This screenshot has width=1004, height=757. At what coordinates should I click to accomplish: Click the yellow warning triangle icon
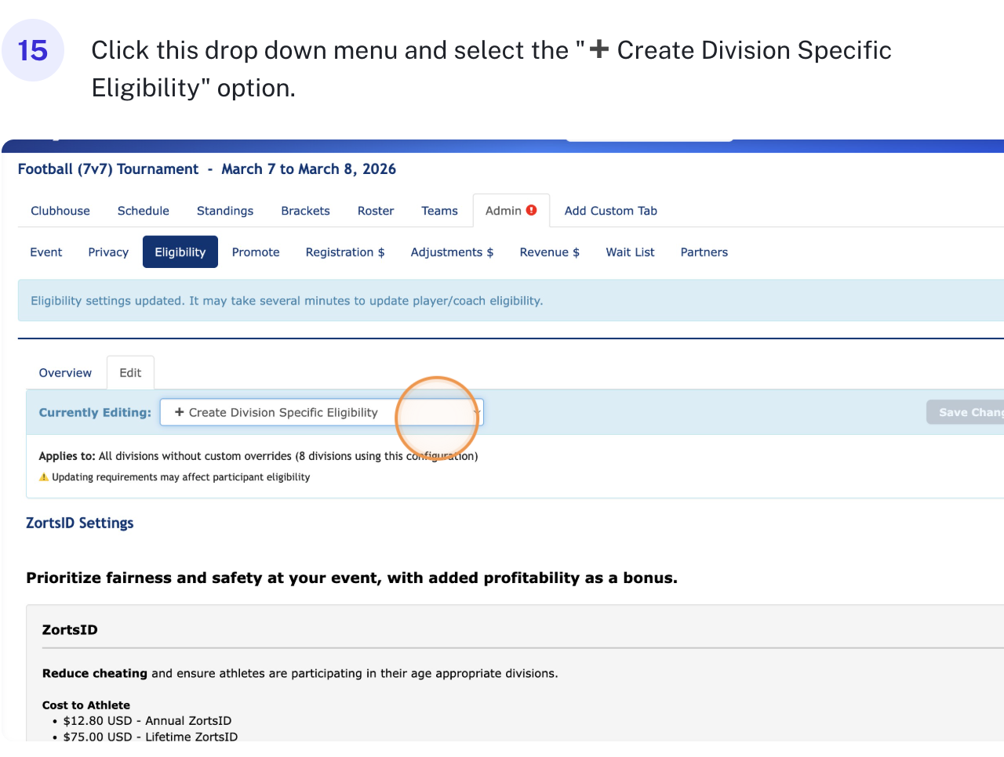click(44, 477)
